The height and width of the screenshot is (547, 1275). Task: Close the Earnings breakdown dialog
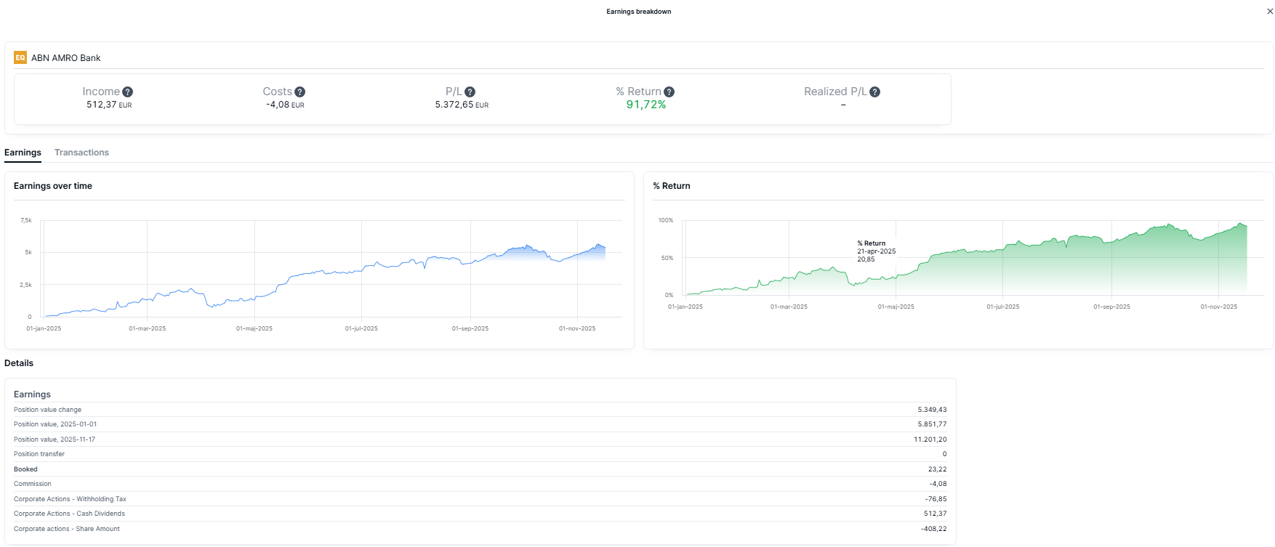1270,12
